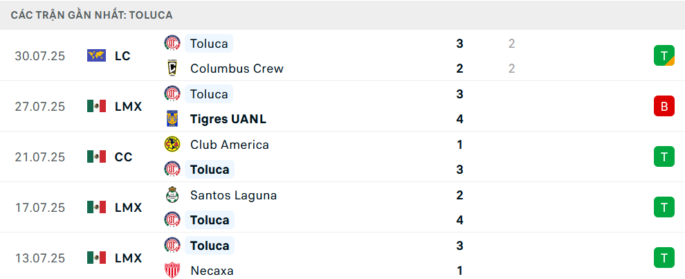Viewport: 685px width, 279px height.
Task: Click the Columbus Crew team crest
Action: click(x=172, y=69)
